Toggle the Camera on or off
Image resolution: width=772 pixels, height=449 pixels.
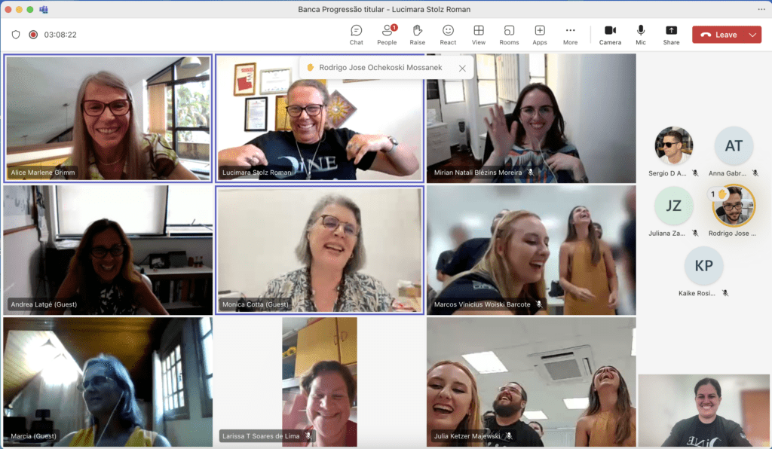click(x=610, y=34)
